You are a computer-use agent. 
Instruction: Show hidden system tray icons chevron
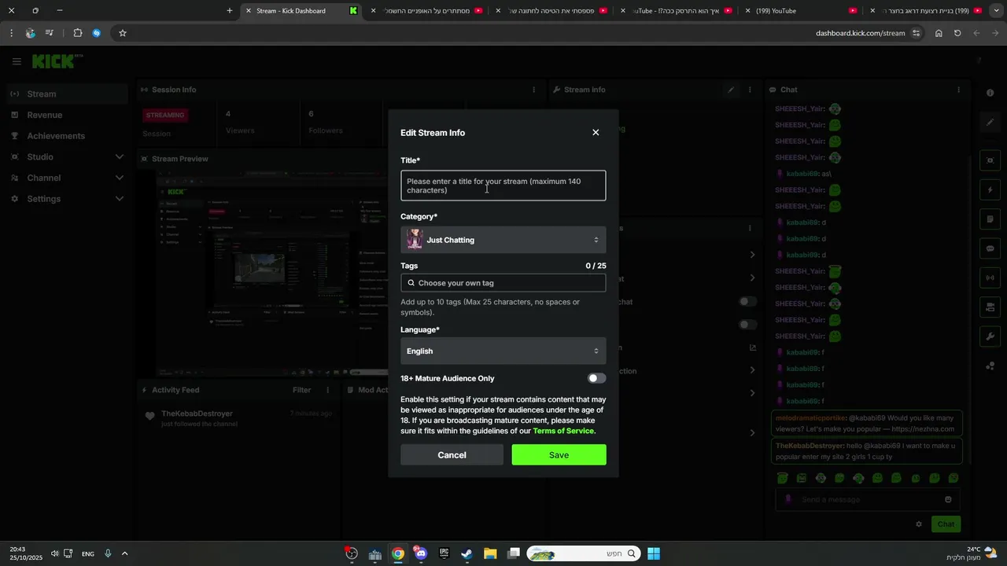pyautogui.click(x=124, y=553)
